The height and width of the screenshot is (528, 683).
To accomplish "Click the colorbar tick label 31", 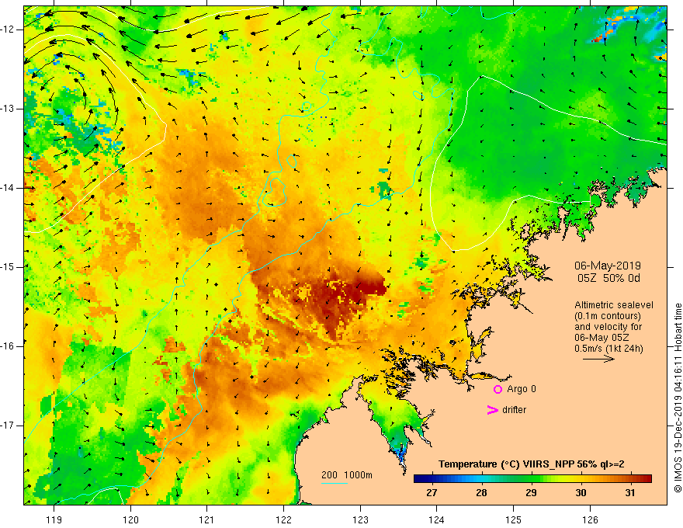I will [x=630, y=493].
